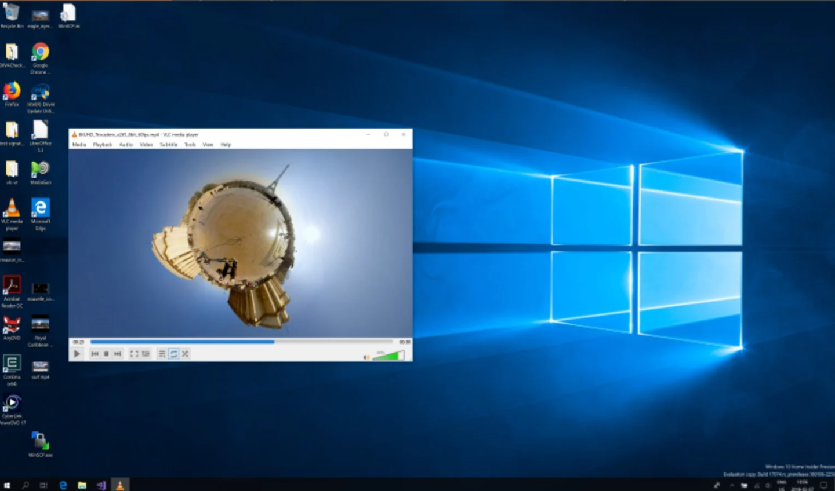Open the Playback menu in VLC
Screen dimensions: 835x491
(103, 145)
